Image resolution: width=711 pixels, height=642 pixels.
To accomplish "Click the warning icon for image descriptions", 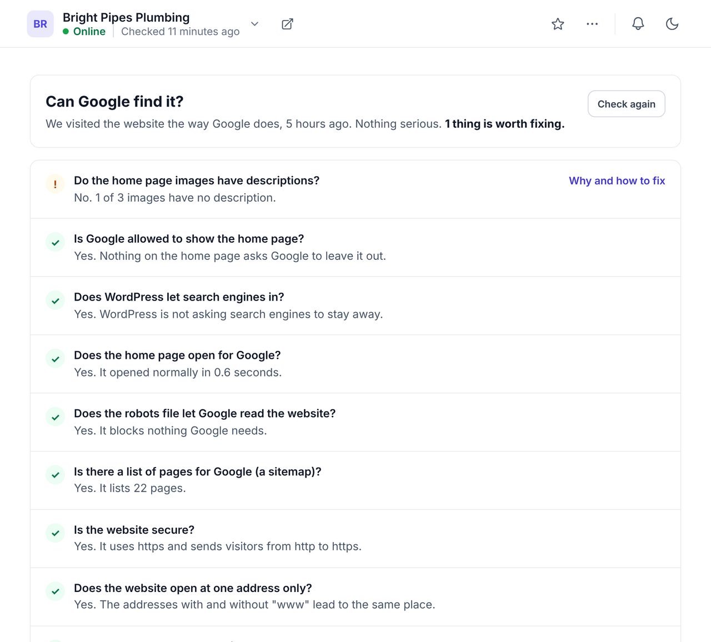I will point(55,184).
